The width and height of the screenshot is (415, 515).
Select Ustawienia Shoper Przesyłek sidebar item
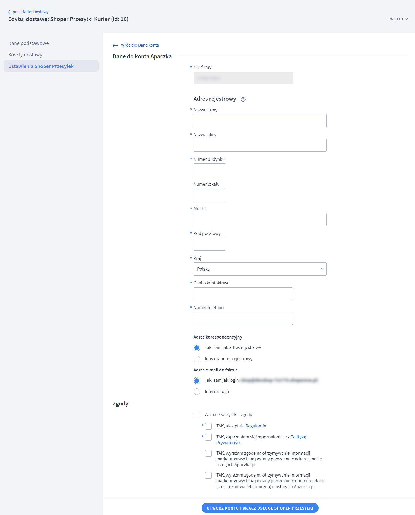click(41, 66)
